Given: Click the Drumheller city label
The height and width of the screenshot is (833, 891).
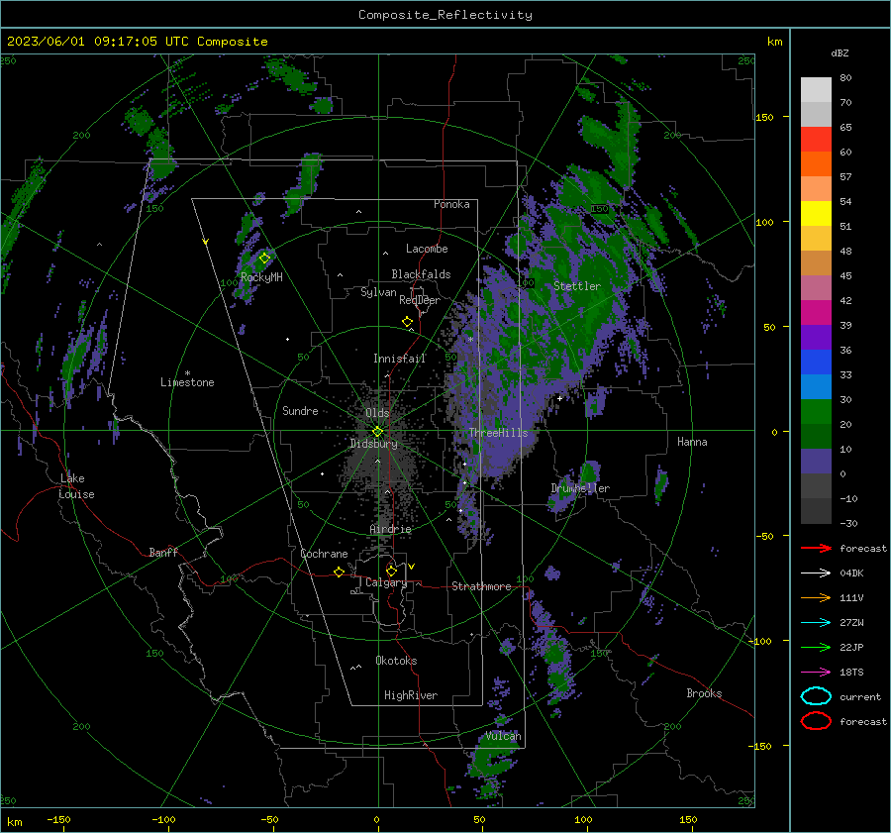Looking at the screenshot, I should pos(580,488).
